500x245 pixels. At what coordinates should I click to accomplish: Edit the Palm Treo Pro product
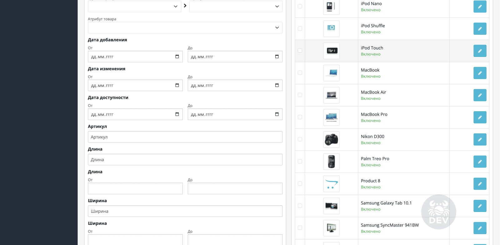(480, 162)
